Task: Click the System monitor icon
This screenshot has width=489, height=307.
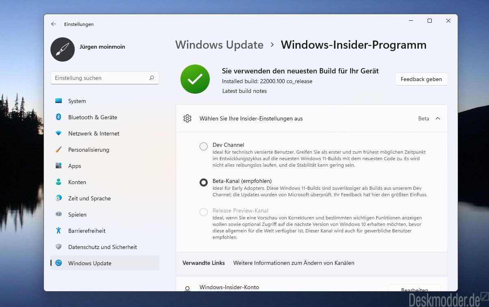Action: click(59, 101)
